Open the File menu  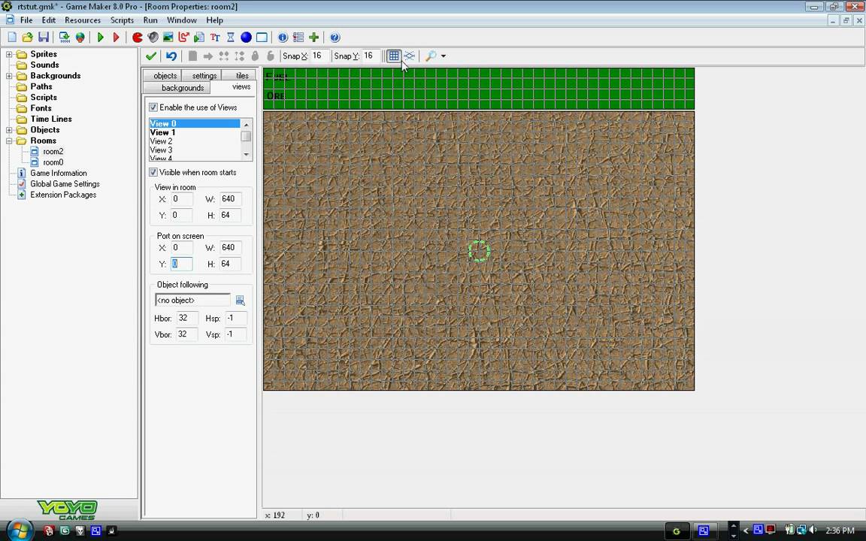(26, 20)
